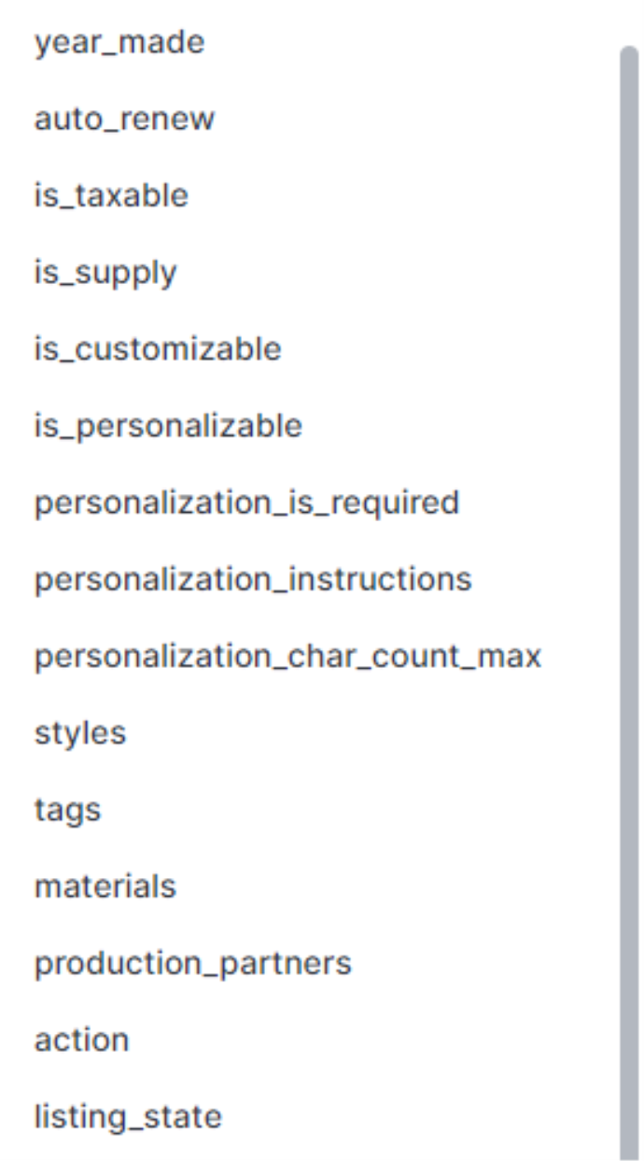Screen dimensions: 644x1161
Task: Click on the action item
Action: (81, 1039)
